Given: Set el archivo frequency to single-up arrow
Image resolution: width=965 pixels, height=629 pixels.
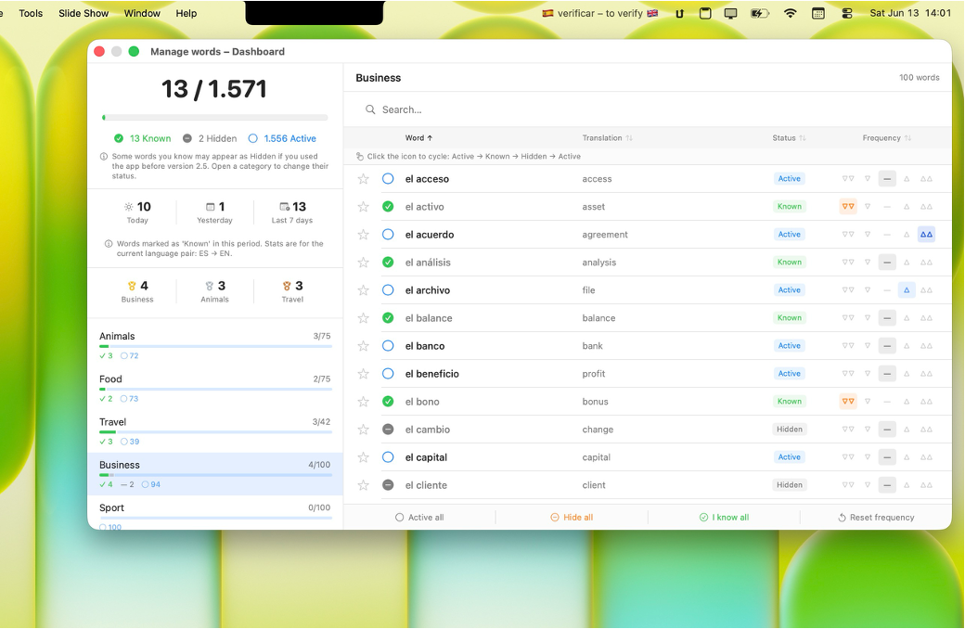Looking at the screenshot, I should [907, 290].
